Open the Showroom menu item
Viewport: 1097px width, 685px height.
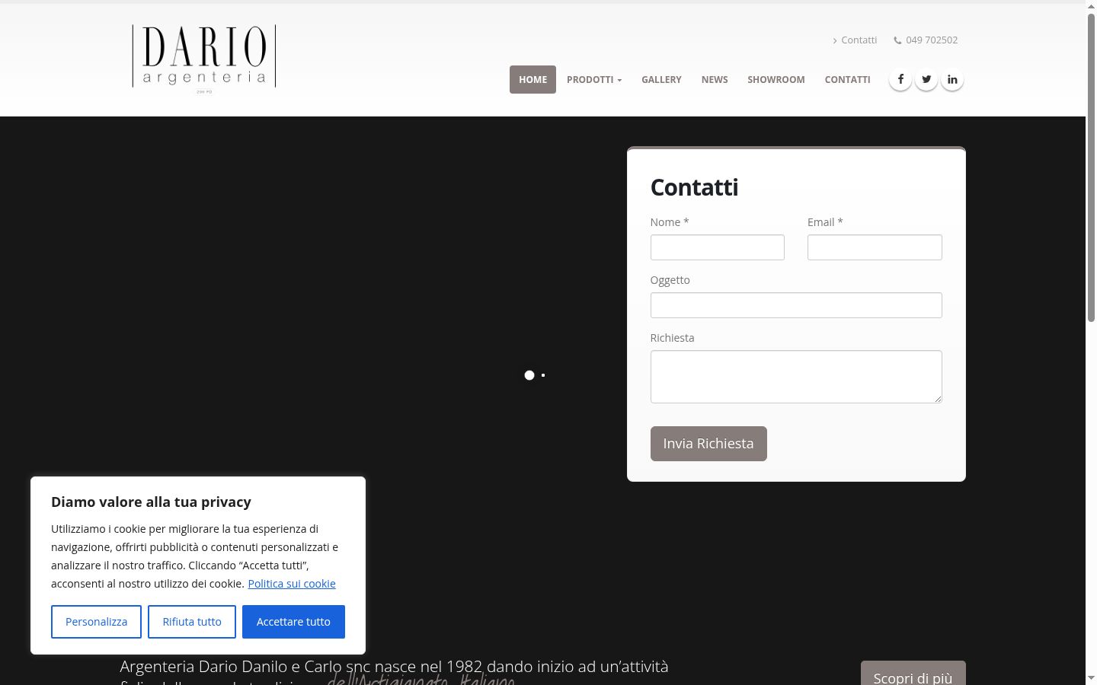(x=776, y=79)
